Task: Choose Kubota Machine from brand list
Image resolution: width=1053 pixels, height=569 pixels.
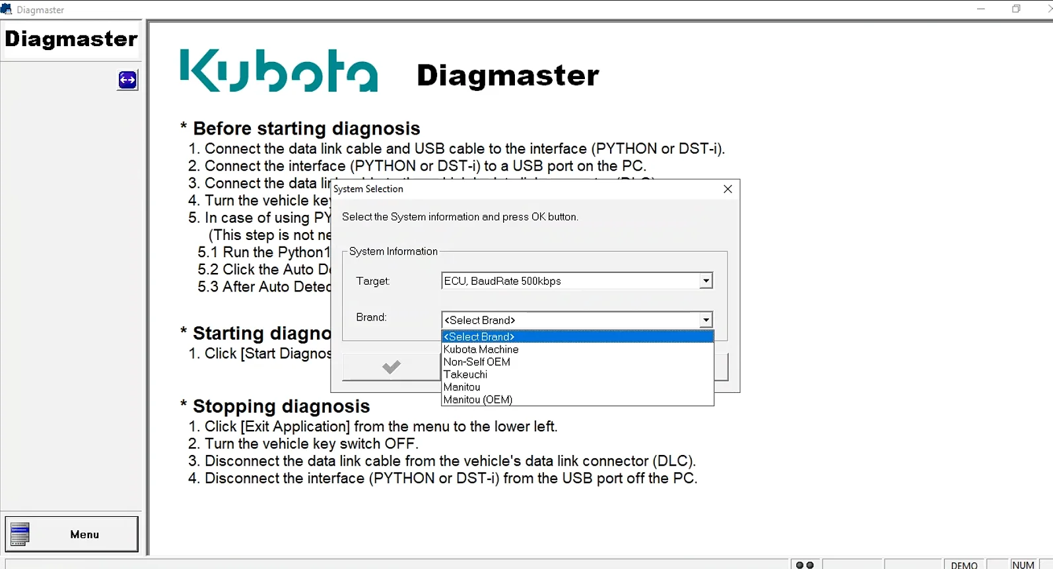Action: coord(578,349)
